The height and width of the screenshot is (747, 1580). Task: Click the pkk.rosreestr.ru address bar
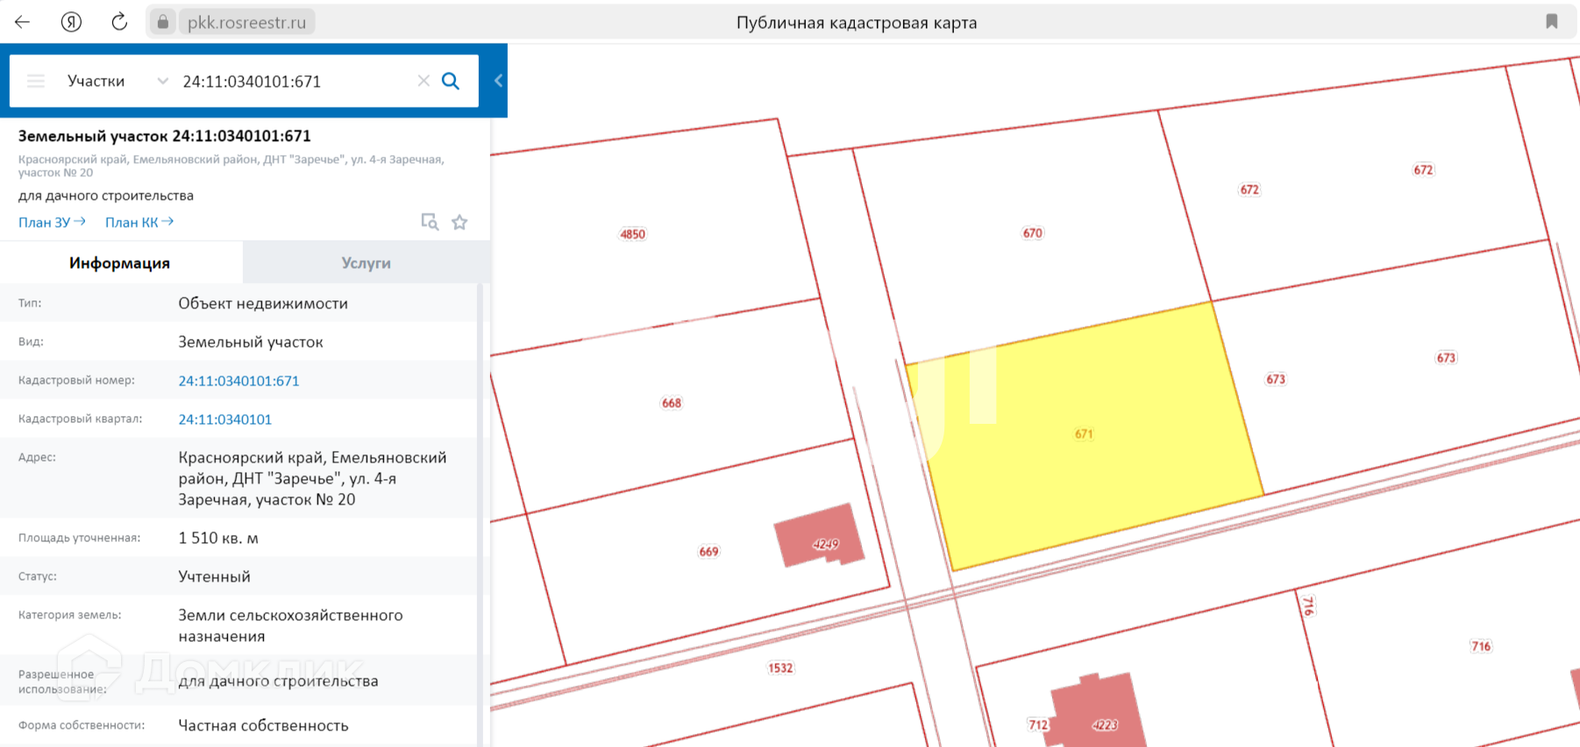(x=246, y=22)
